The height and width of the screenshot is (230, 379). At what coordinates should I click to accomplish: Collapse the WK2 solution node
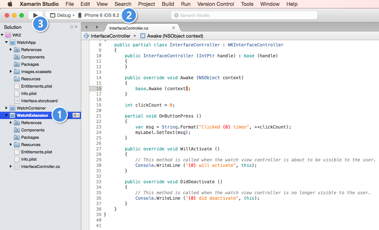coord(2,35)
